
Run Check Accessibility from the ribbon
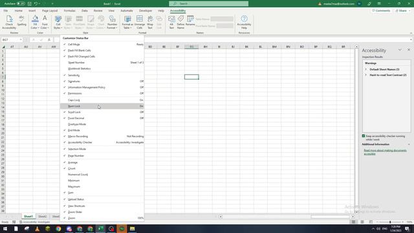pos(9,22)
